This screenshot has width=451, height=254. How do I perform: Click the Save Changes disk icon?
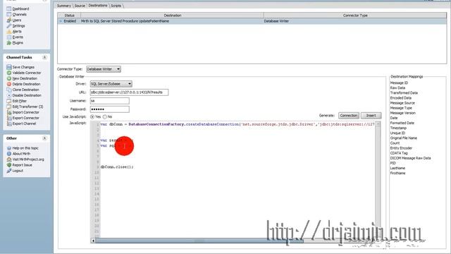point(9,67)
